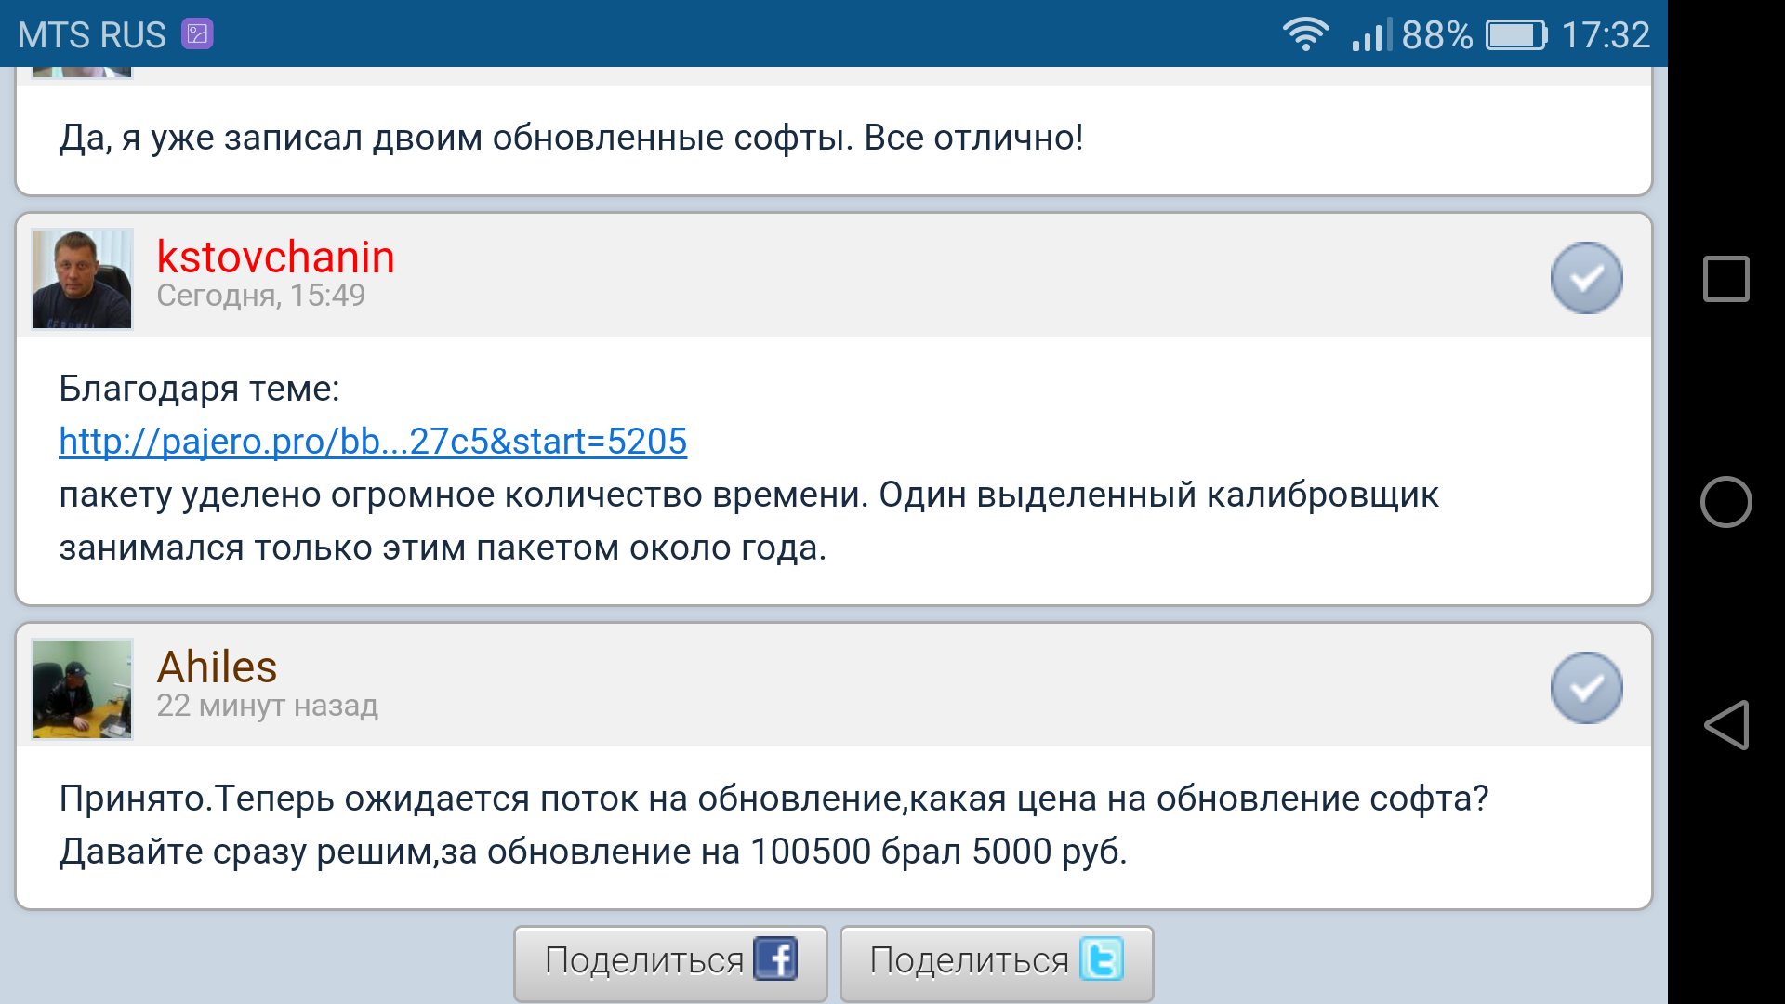Tap the Twitter bird logo on share button
This screenshot has height=1004, width=1785.
pos(1102,959)
